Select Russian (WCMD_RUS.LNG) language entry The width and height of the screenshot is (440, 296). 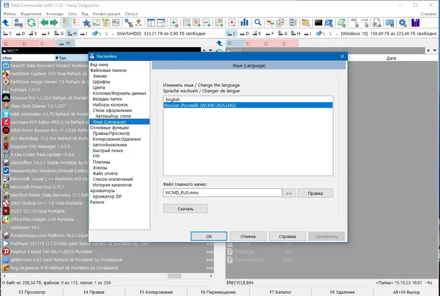(x=248, y=105)
